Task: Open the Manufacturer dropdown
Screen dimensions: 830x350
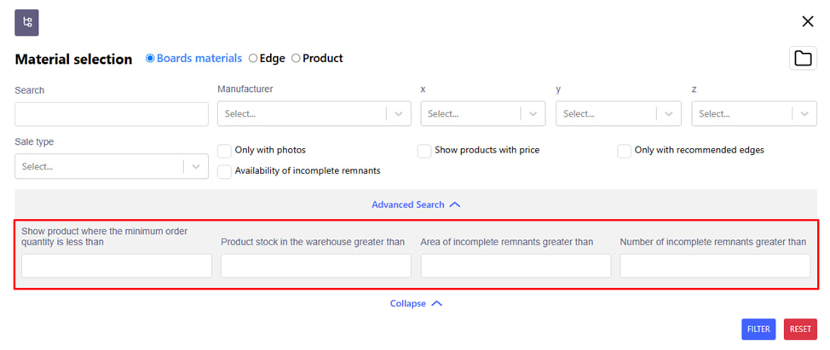Action: pyautogui.click(x=314, y=114)
